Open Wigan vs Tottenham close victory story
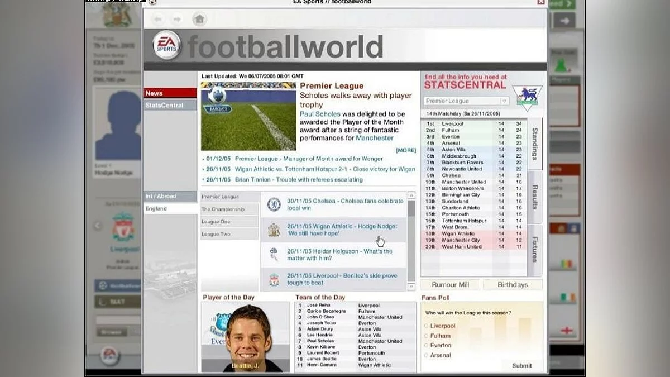The height and width of the screenshot is (377, 670). coord(325,169)
